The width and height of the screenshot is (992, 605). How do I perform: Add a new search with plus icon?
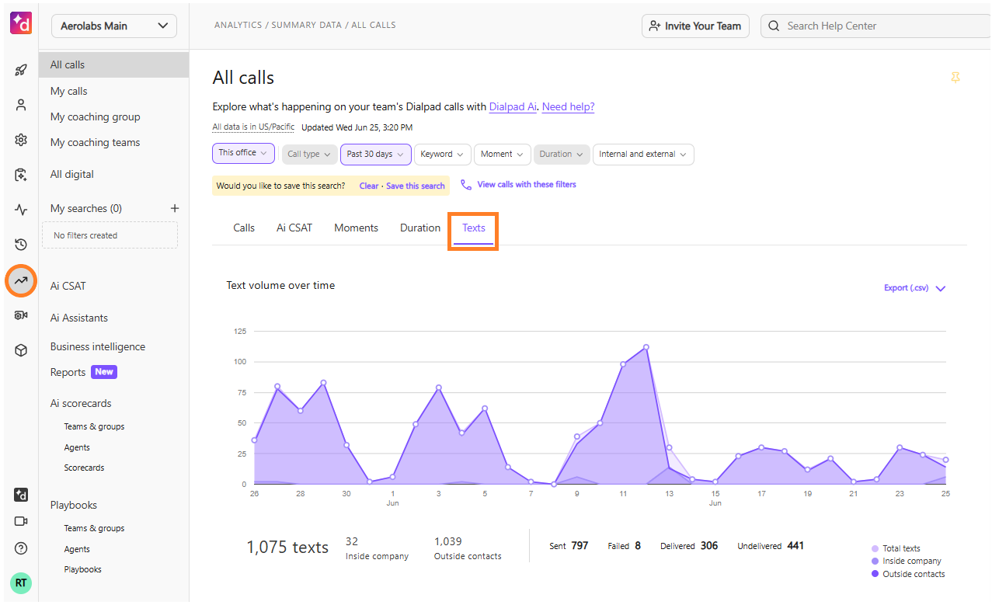pos(175,208)
